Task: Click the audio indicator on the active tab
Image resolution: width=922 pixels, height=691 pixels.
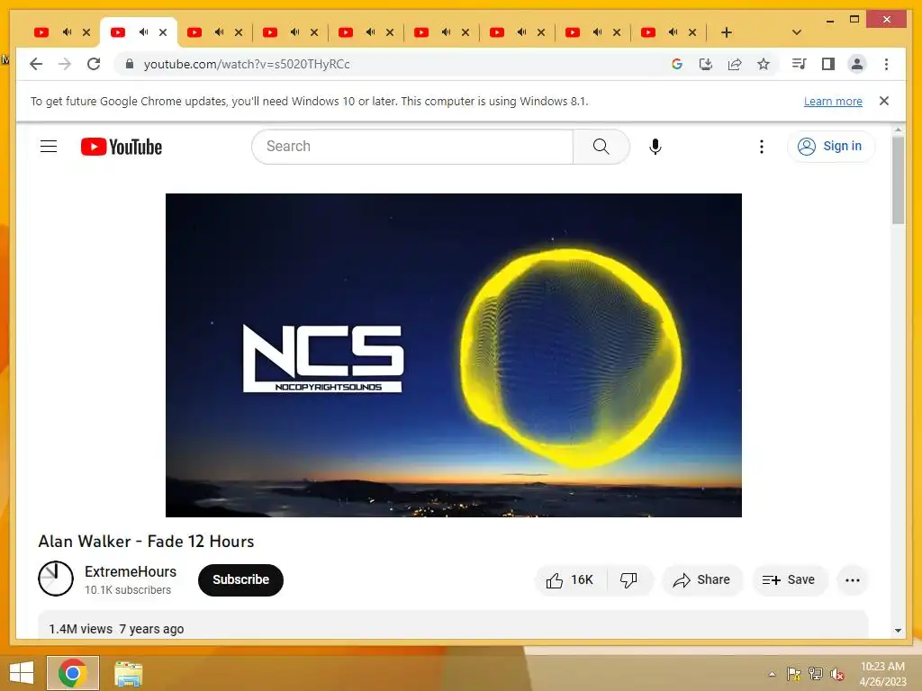Action: click(x=143, y=32)
